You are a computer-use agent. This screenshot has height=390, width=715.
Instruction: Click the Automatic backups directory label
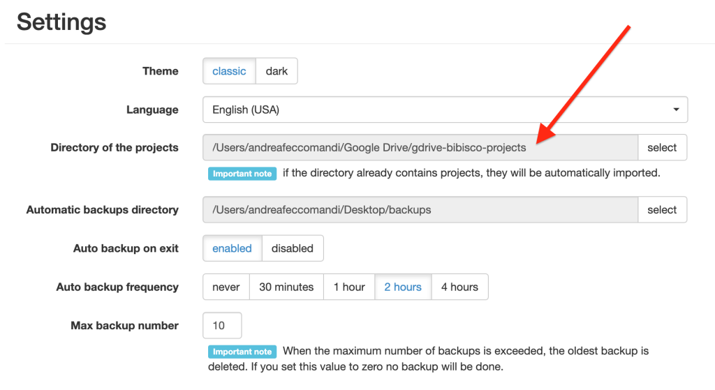click(x=103, y=209)
